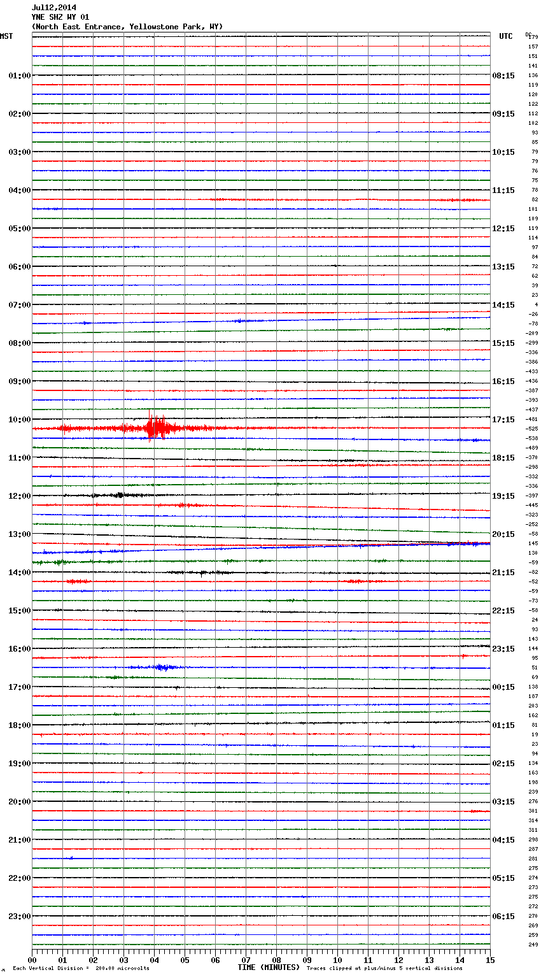Click the date header Jul12,2014
541x977 pixels.
click(x=54, y=8)
